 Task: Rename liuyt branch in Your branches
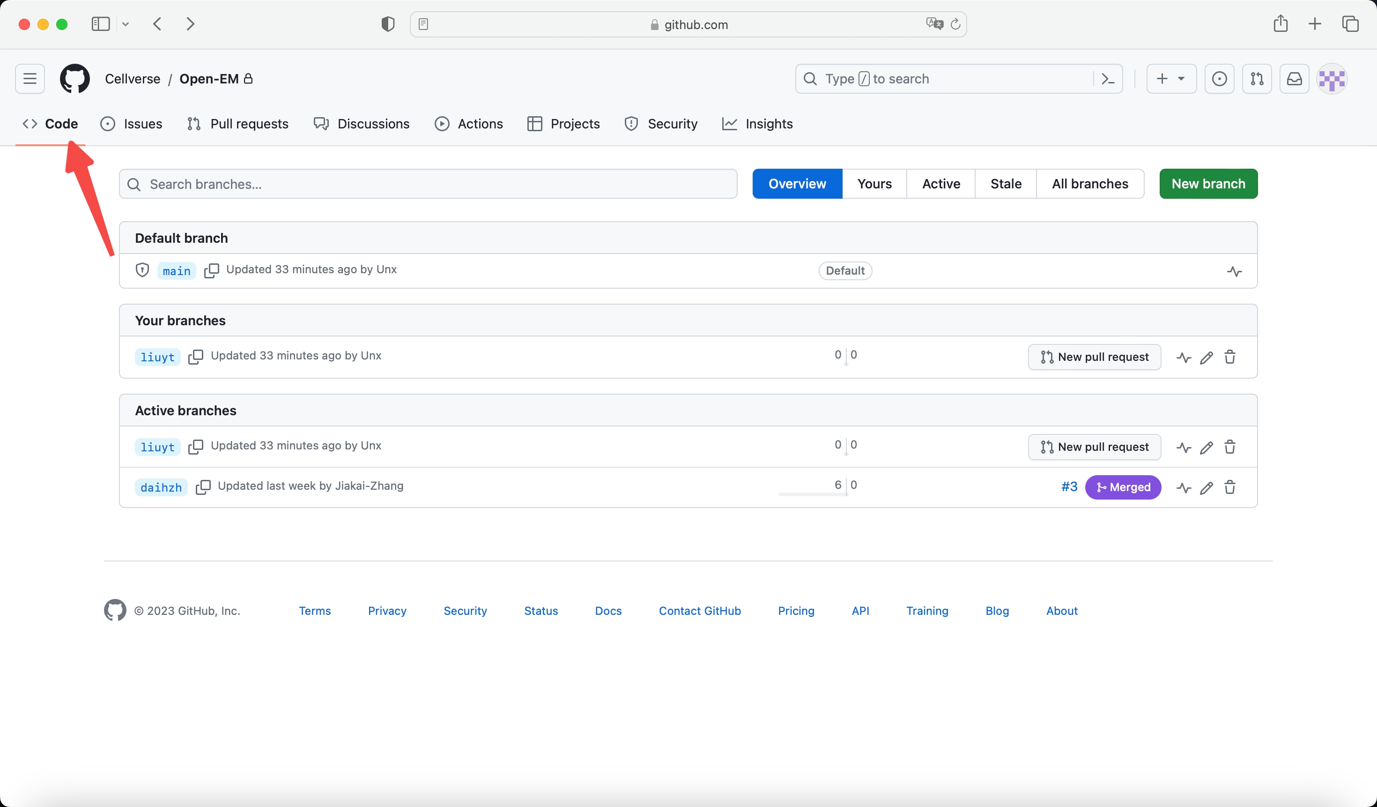pos(1207,358)
